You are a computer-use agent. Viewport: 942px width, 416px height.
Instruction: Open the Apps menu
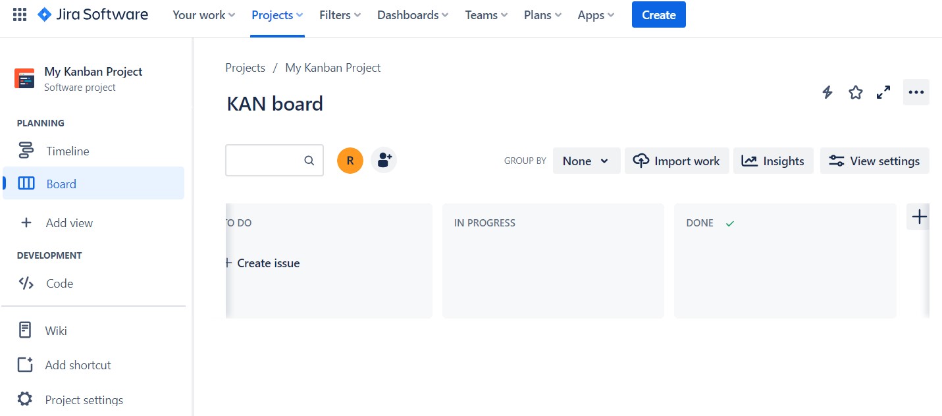(x=596, y=15)
